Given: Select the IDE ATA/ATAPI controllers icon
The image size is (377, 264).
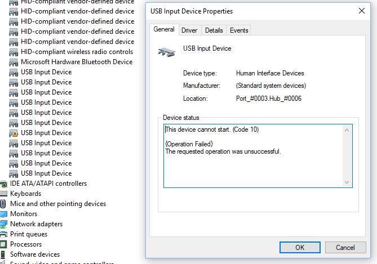Looking at the screenshot, I should click(3, 184).
